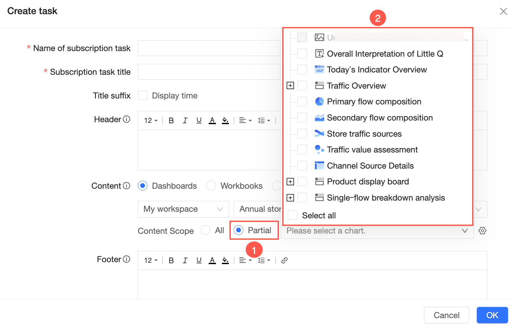This screenshot has width=513, height=328.
Task: Click the Secondary flow composition area icon
Action: (319, 118)
